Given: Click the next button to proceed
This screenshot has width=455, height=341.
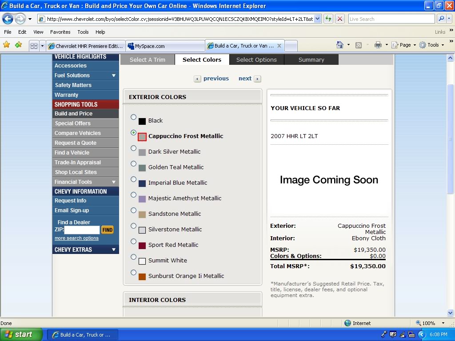Looking at the screenshot, I should pyautogui.click(x=245, y=78).
